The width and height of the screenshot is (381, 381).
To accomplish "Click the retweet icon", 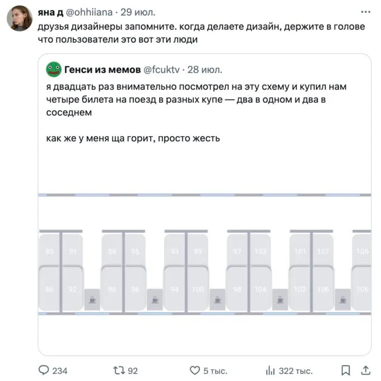I will 118,370.
